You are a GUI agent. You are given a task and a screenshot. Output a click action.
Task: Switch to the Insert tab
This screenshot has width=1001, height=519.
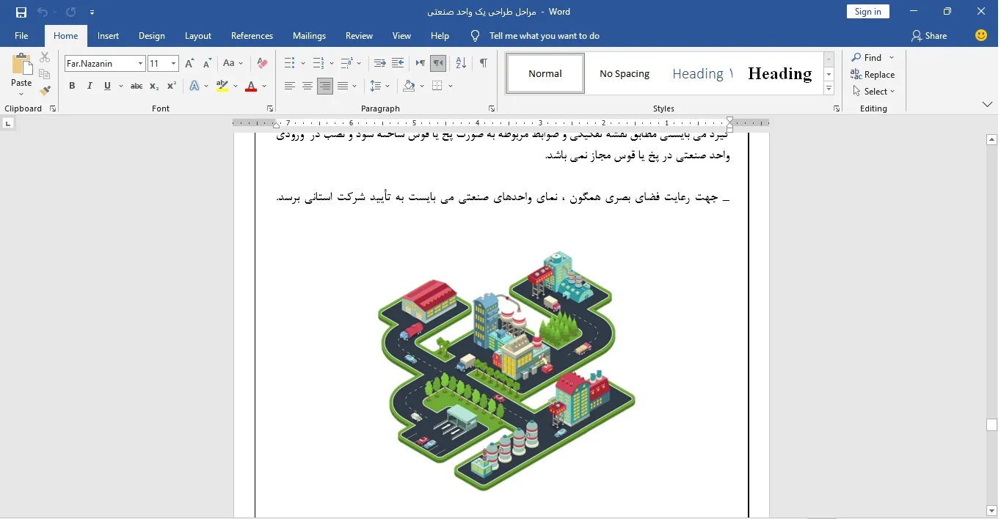pyautogui.click(x=108, y=36)
